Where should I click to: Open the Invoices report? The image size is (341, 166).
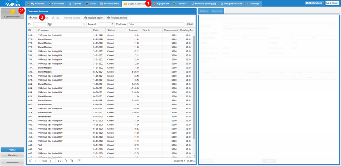tap(94, 18)
